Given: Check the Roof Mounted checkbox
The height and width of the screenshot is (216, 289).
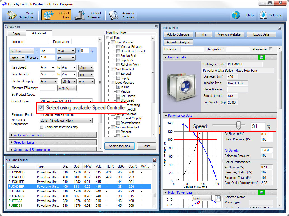Looking at the screenshot, I should tap(113, 42).
